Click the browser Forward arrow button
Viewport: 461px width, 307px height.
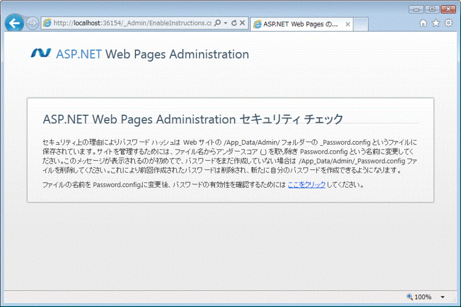pyautogui.click(x=32, y=23)
